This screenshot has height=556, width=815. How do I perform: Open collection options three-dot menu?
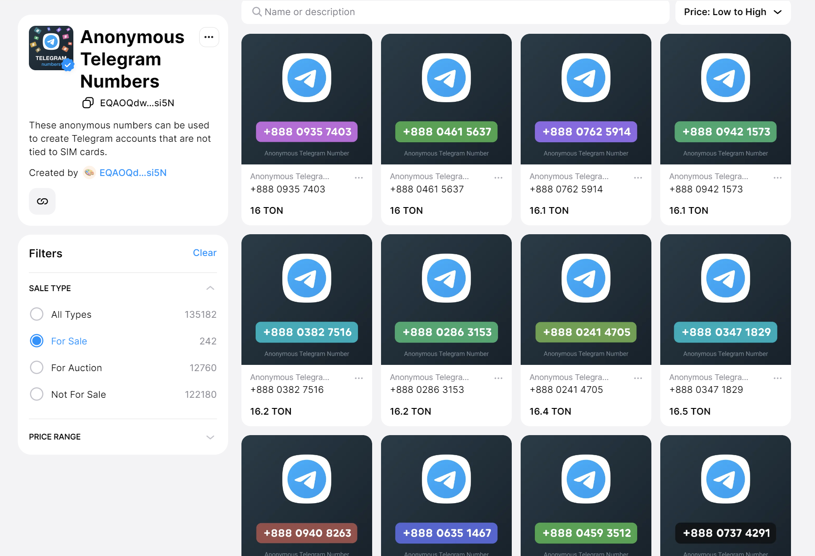click(209, 37)
